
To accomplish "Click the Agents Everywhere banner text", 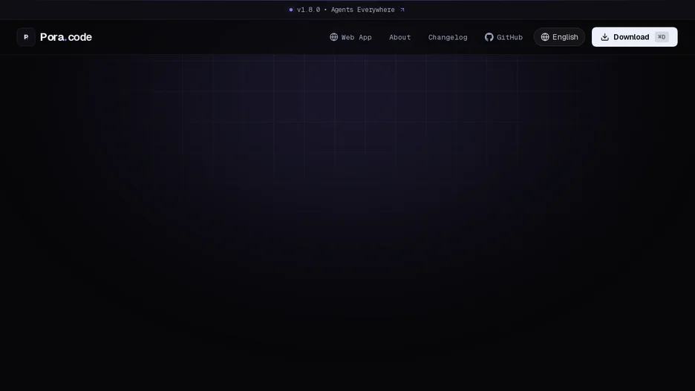I will (362, 10).
